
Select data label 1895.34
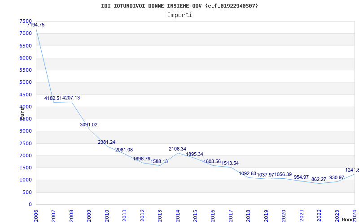[194, 154]
